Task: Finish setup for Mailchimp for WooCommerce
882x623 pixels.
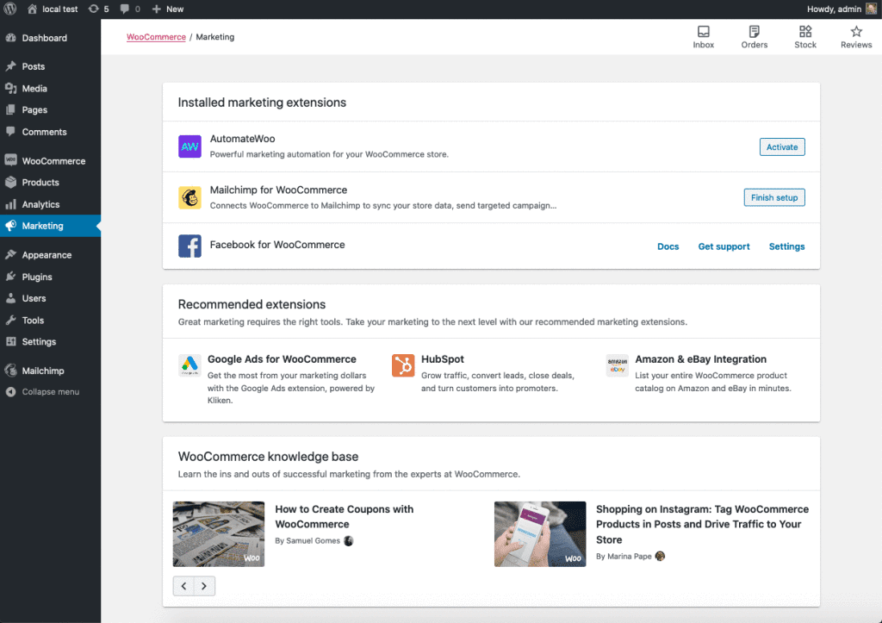Action: point(774,197)
